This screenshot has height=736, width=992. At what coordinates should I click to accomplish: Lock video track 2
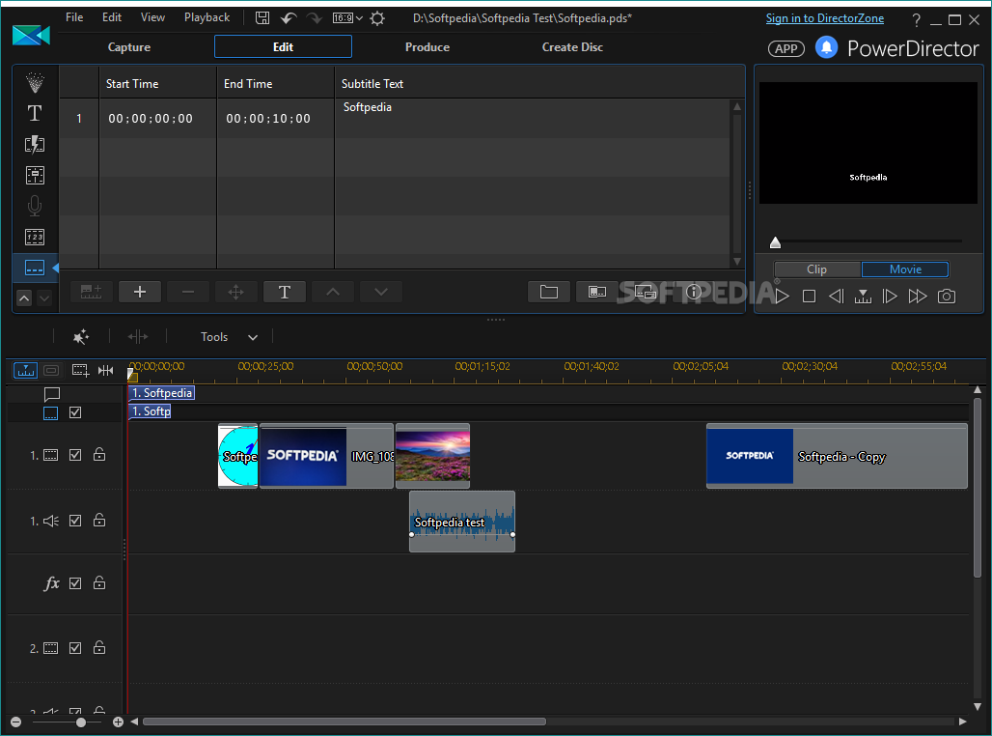[x=99, y=647]
